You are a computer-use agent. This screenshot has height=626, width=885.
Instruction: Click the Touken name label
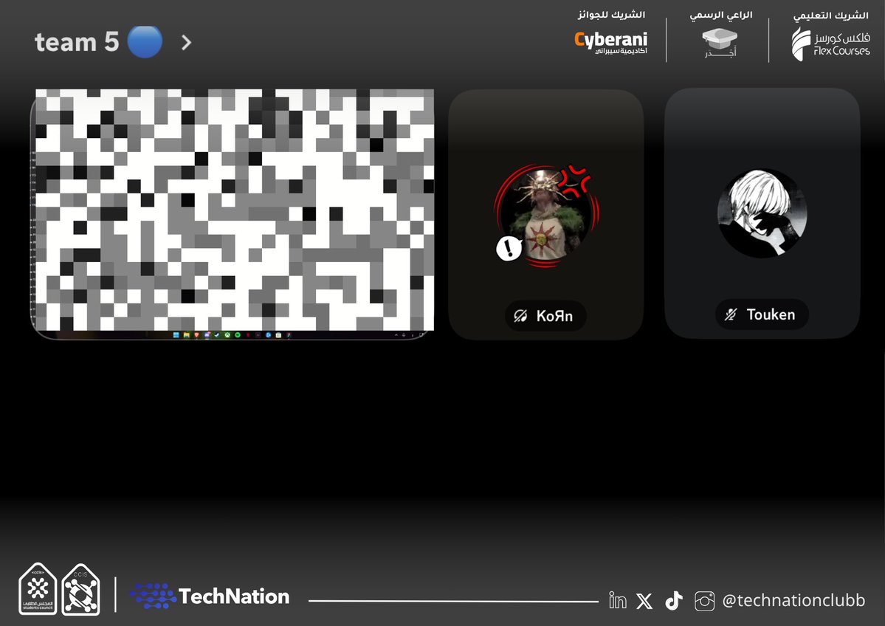pos(771,314)
